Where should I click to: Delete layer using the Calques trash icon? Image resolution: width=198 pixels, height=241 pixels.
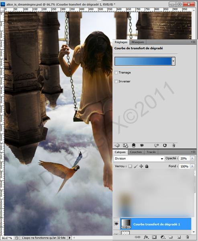[188, 237]
